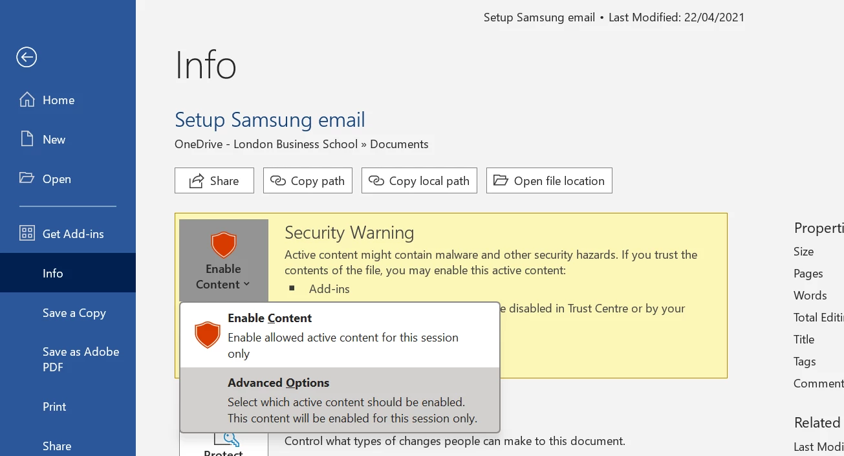Click the Open folder icon
Image resolution: width=844 pixels, height=456 pixels.
pos(27,178)
